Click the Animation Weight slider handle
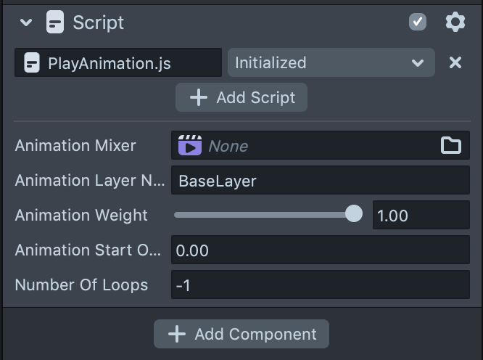This screenshot has width=483, height=360. (x=354, y=214)
